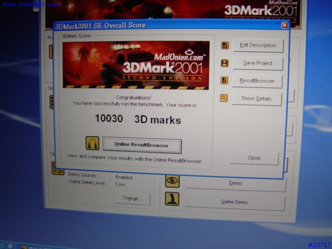The height and width of the screenshot is (249, 332).
Task: Click the 3DMark2001 banner image in dialog
Action: click(136, 65)
